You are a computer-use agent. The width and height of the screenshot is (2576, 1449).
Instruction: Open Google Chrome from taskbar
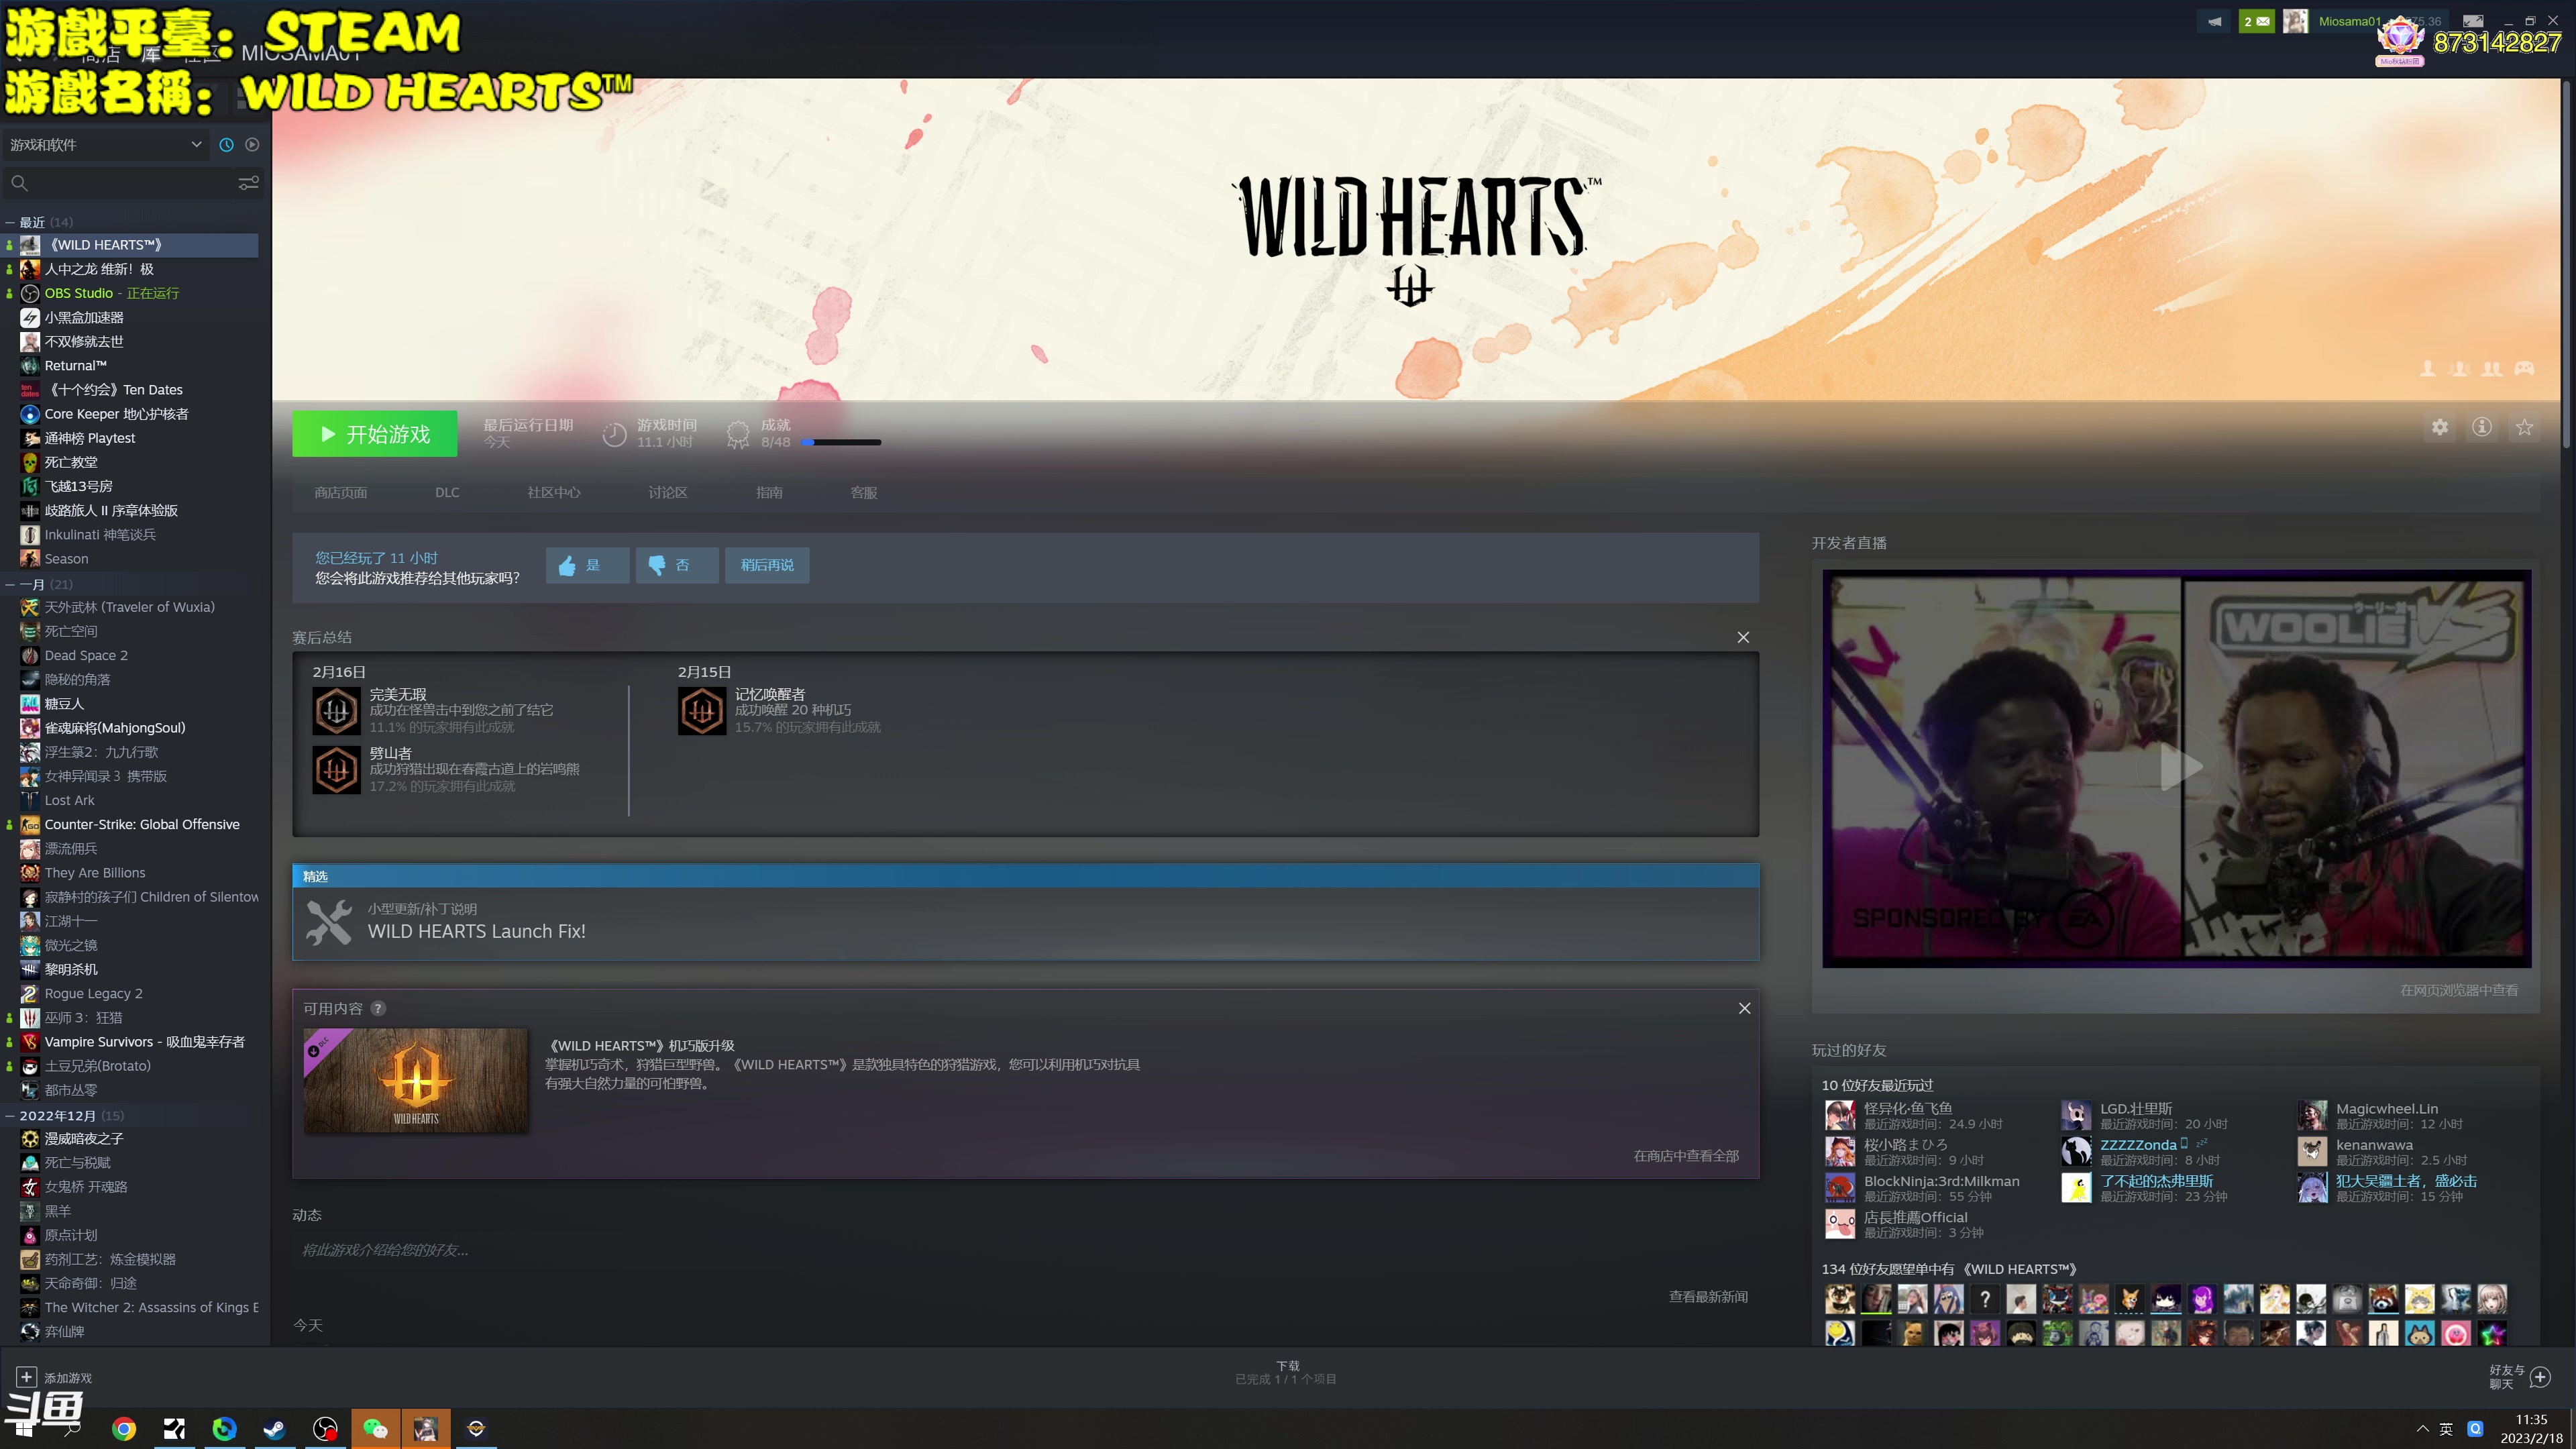[124, 1429]
